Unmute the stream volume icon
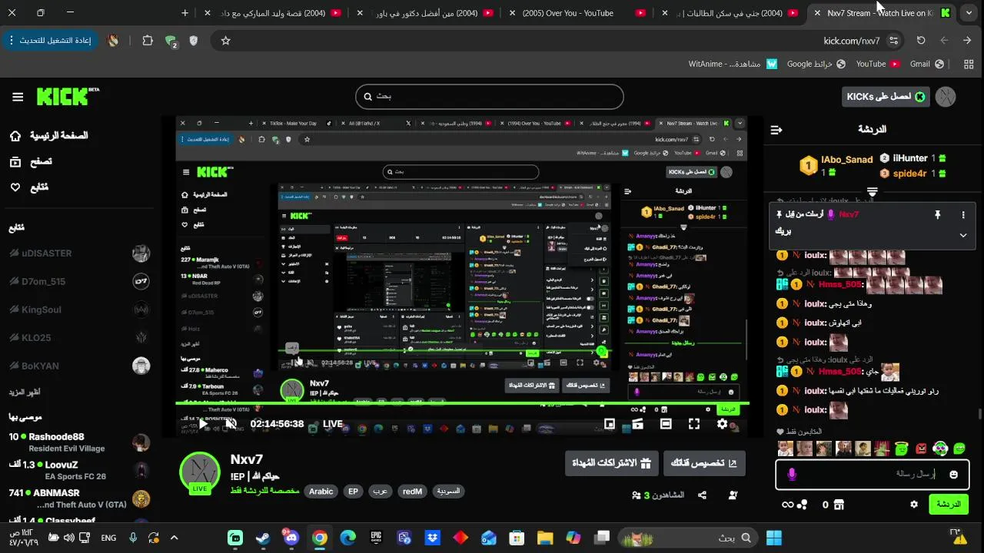 pos(231,424)
